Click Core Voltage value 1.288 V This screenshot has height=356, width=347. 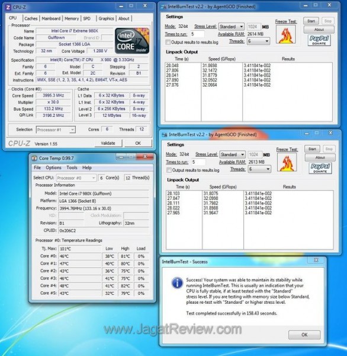(100, 51)
